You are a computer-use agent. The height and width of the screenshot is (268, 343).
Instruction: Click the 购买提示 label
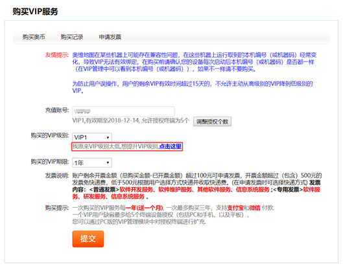(x=57, y=208)
